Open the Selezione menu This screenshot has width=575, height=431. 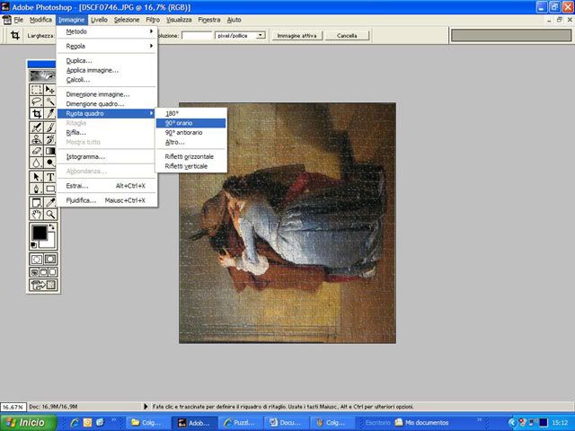click(127, 20)
